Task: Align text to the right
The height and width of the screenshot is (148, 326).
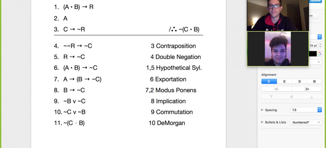Action: (299, 81)
